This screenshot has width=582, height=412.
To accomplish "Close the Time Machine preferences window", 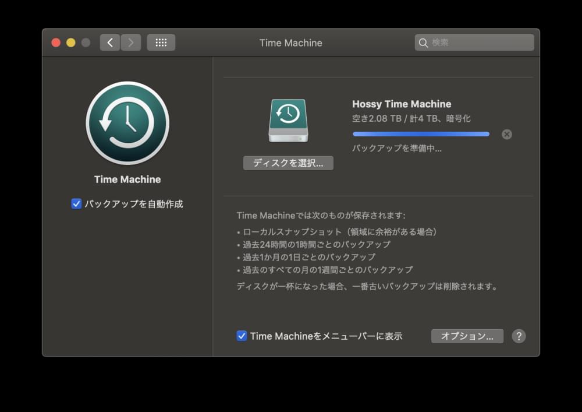I will (56, 43).
